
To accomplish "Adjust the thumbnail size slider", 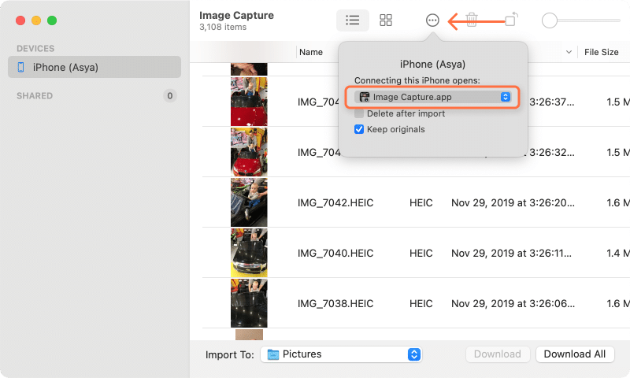I will pyautogui.click(x=549, y=20).
